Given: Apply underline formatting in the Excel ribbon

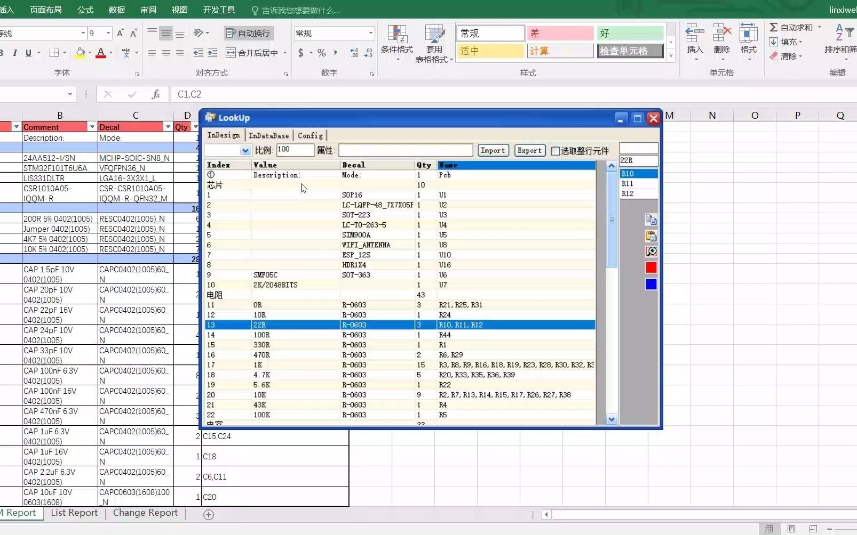Looking at the screenshot, I should 28,53.
